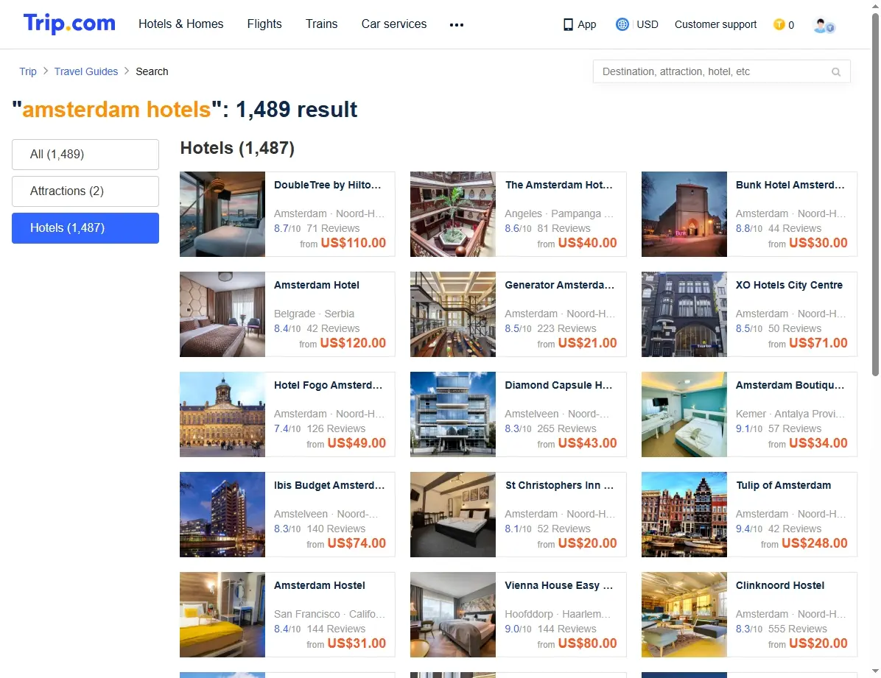Click the 555 Reviews text

pyautogui.click(x=797, y=629)
